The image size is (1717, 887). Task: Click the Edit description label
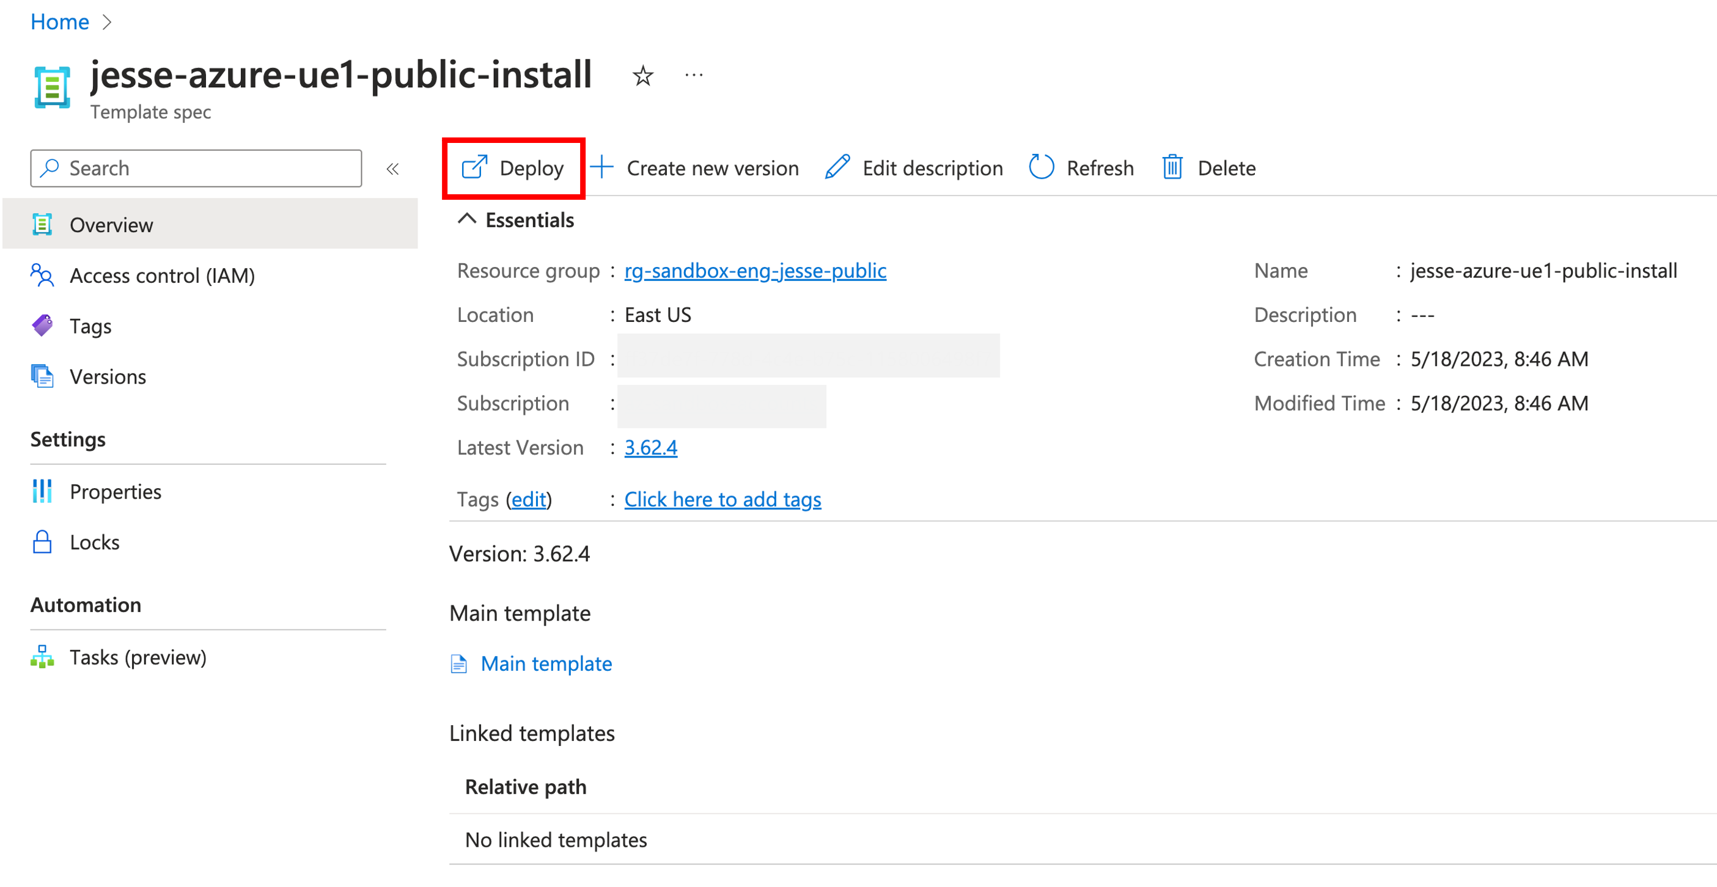[933, 168]
